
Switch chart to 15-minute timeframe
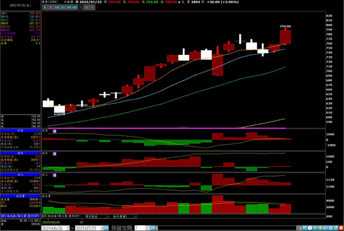coord(63,7)
